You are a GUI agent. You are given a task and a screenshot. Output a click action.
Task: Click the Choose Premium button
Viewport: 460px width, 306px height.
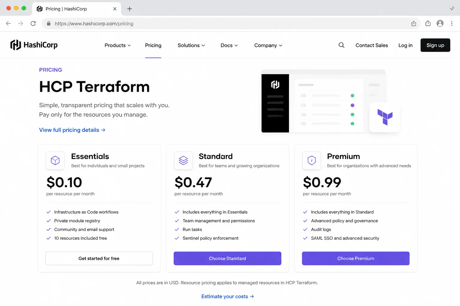355,258
